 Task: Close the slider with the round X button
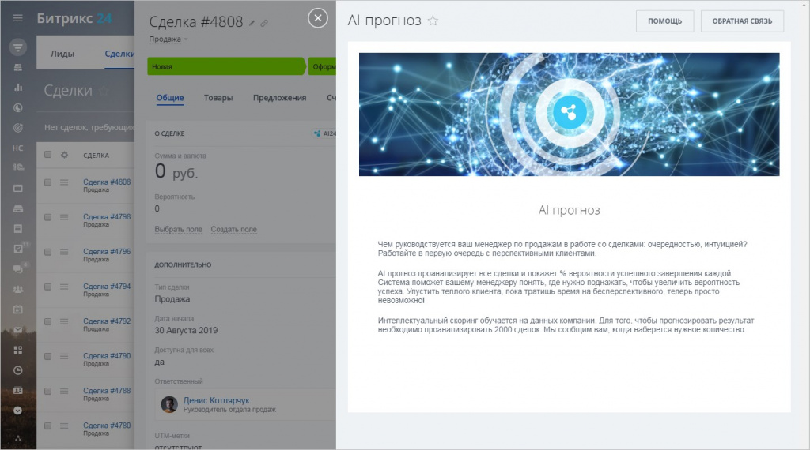[317, 19]
